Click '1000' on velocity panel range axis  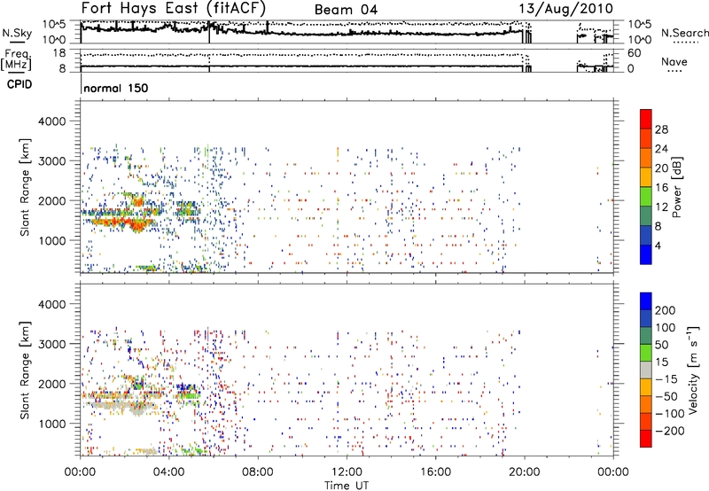(51, 424)
